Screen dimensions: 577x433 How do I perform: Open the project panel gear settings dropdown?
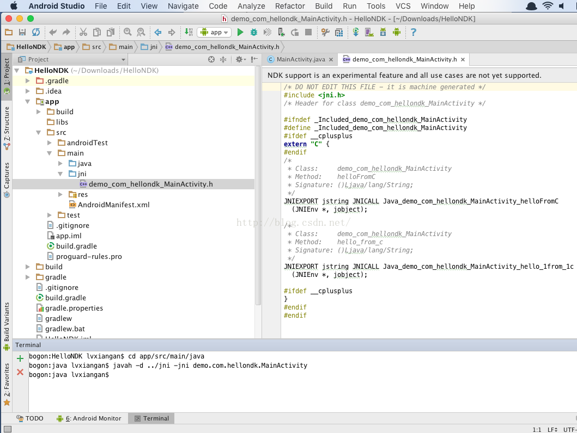(x=241, y=59)
